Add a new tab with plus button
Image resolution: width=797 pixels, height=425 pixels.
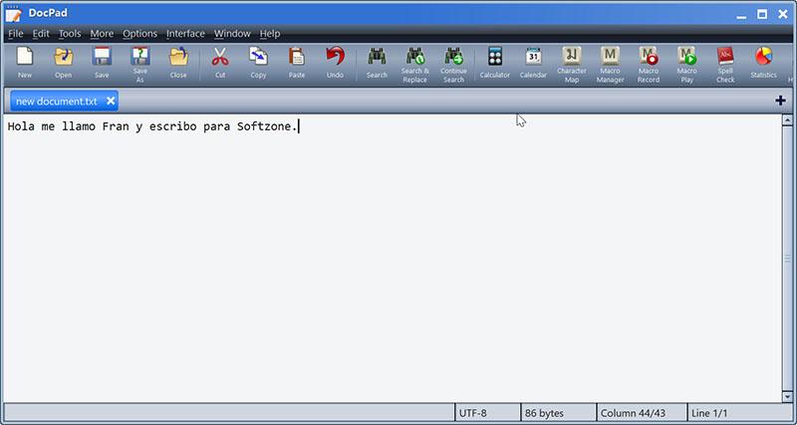780,101
